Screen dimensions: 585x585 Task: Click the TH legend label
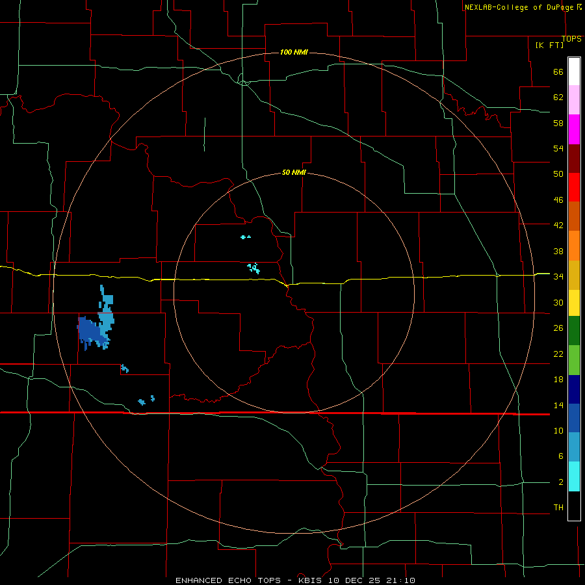point(558,508)
